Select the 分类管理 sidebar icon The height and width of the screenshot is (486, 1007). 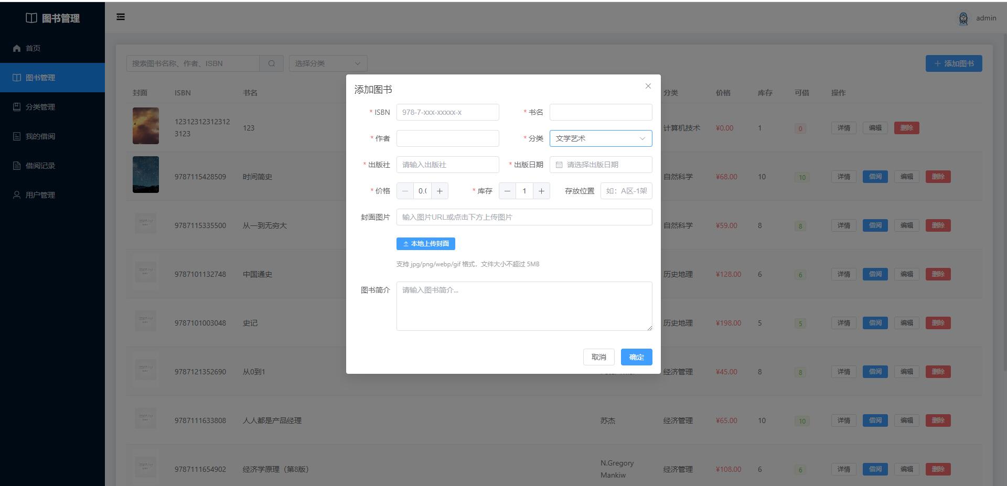pos(16,106)
